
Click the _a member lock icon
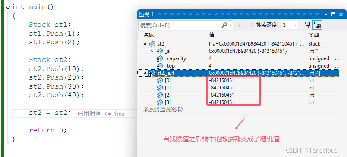pyautogui.click(x=159, y=51)
